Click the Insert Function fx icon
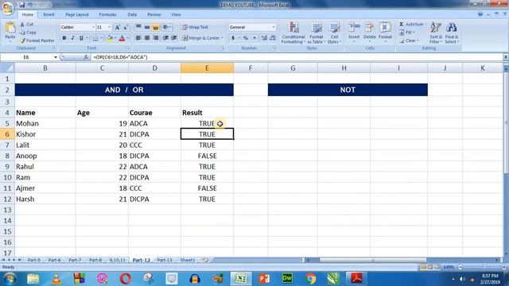509x286 pixels. click(86, 57)
